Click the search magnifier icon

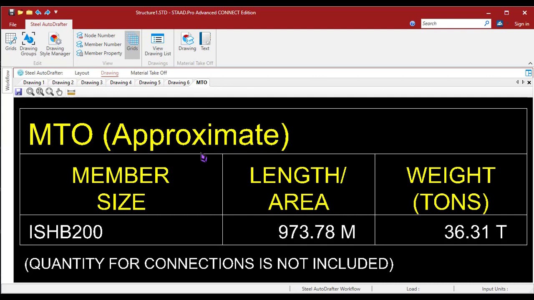pos(487,24)
